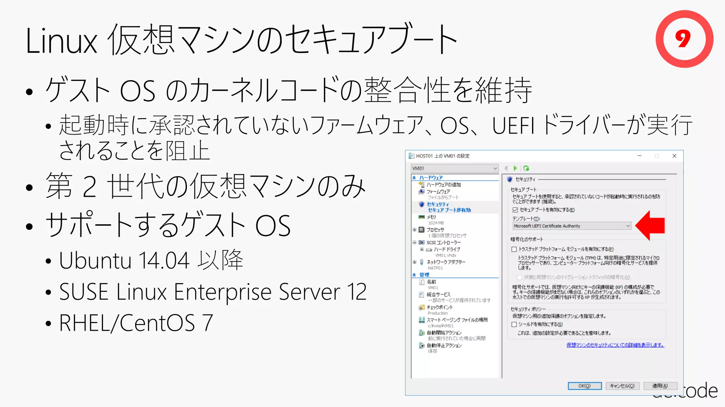Click the Ubuntu 14.04 以降 bullet text
The height and width of the screenshot is (407, 725).
tap(151, 260)
